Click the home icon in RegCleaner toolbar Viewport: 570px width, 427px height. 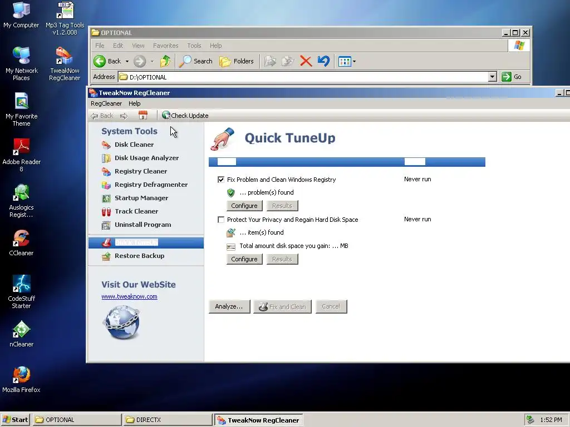click(x=143, y=116)
